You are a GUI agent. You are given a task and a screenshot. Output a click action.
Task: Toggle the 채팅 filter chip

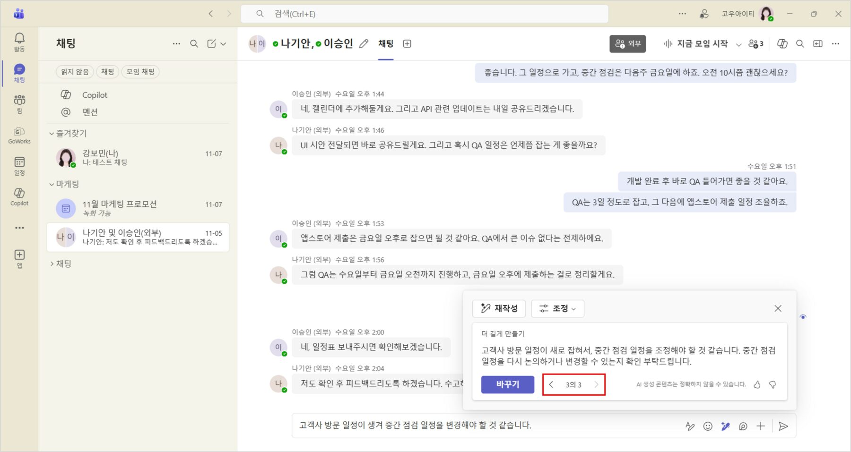click(x=108, y=72)
